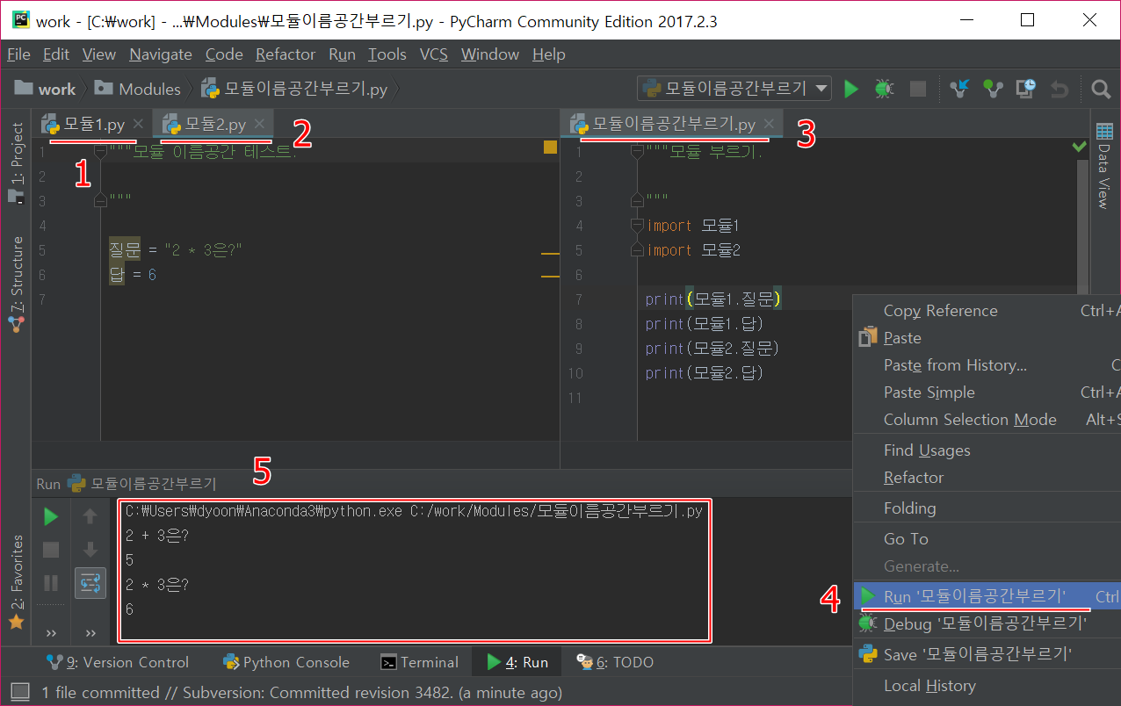Choose Run '모듈이름공간부르기' from the context menu
Image resolution: width=1121 pixels, height=706 pixels.
pos(975,597)
